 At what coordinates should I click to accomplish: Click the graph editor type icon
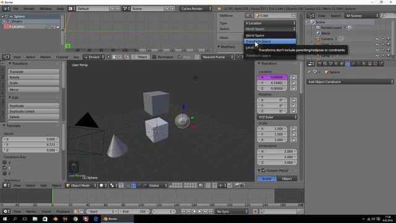(6, 57)
